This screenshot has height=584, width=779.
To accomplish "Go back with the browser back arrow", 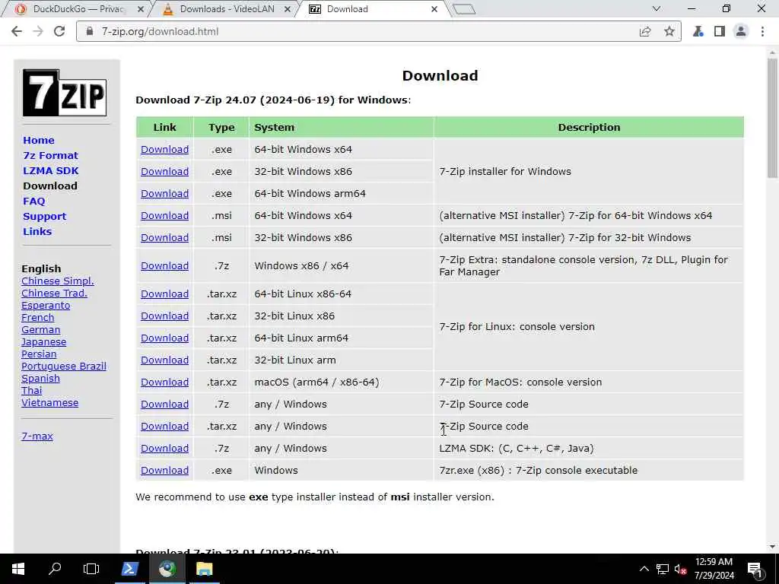I will [x=17, y=31].
